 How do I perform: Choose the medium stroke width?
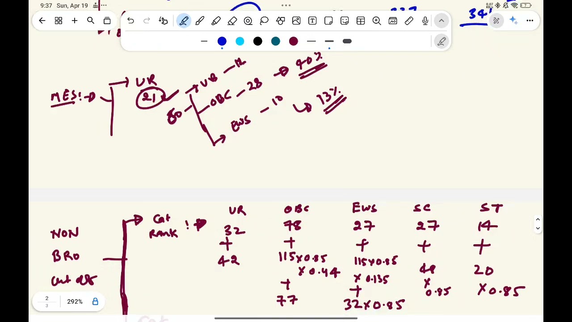pos(329,42)
